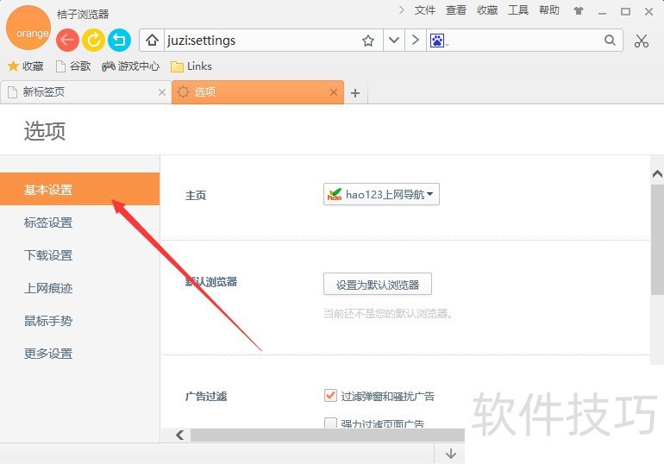Reload page with yellow refresh button
Image resolution: width=664 pixels, height=464 pixels.
click(94, 41)
